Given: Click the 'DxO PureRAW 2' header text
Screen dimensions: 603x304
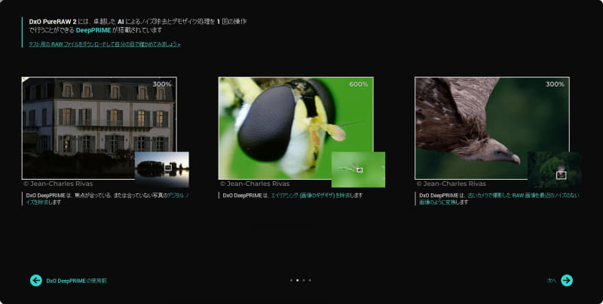Looking at the screenshot, I should pos(53,22).
